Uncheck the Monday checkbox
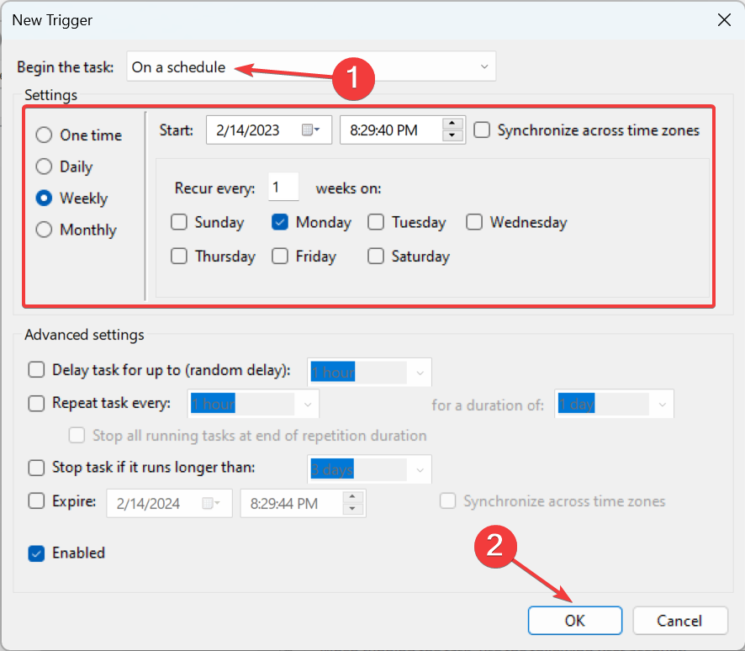This screenshot has width=745, height=651. click(x=280, y=222)
